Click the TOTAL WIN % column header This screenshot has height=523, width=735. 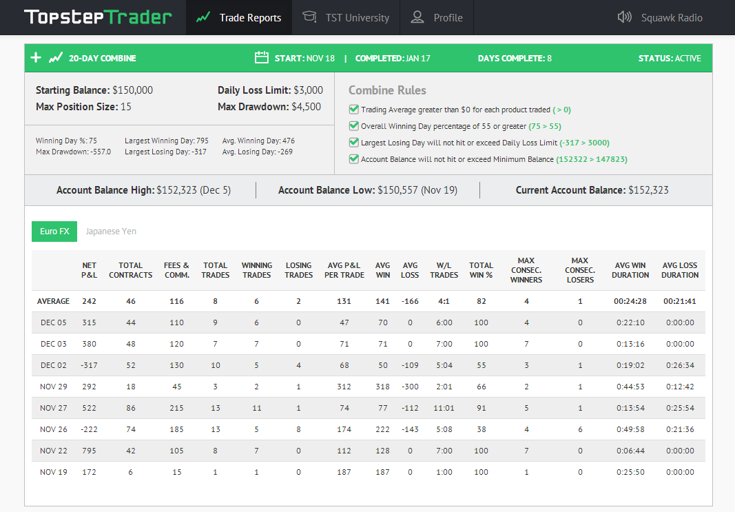482,270
